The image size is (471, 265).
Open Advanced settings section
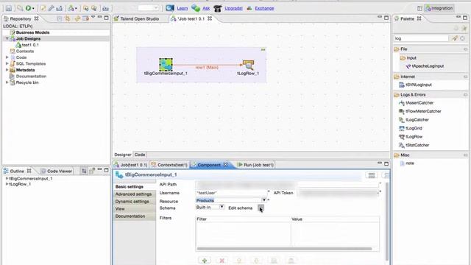pyautogui.click(x=133, y=194)
